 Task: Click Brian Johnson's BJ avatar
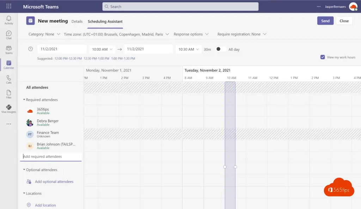(x=30, y=146)
